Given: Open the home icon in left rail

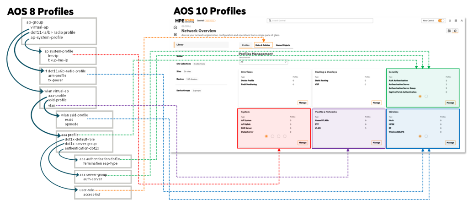Looking at the screenshot, I should [x=175, y=28].
